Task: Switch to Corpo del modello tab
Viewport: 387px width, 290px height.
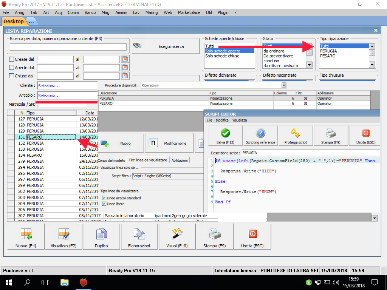Action: tap(112, 160)
